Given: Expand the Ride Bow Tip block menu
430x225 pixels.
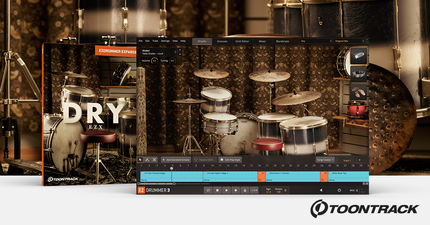Looking at the screenshot, I should pyautogui.click(x=330, y=173).
